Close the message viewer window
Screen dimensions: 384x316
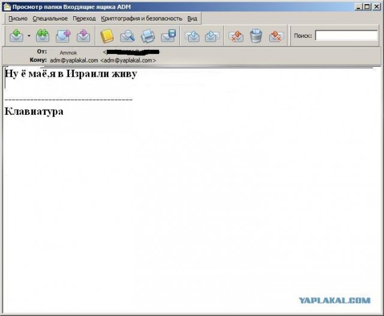[x=376, y=7]
